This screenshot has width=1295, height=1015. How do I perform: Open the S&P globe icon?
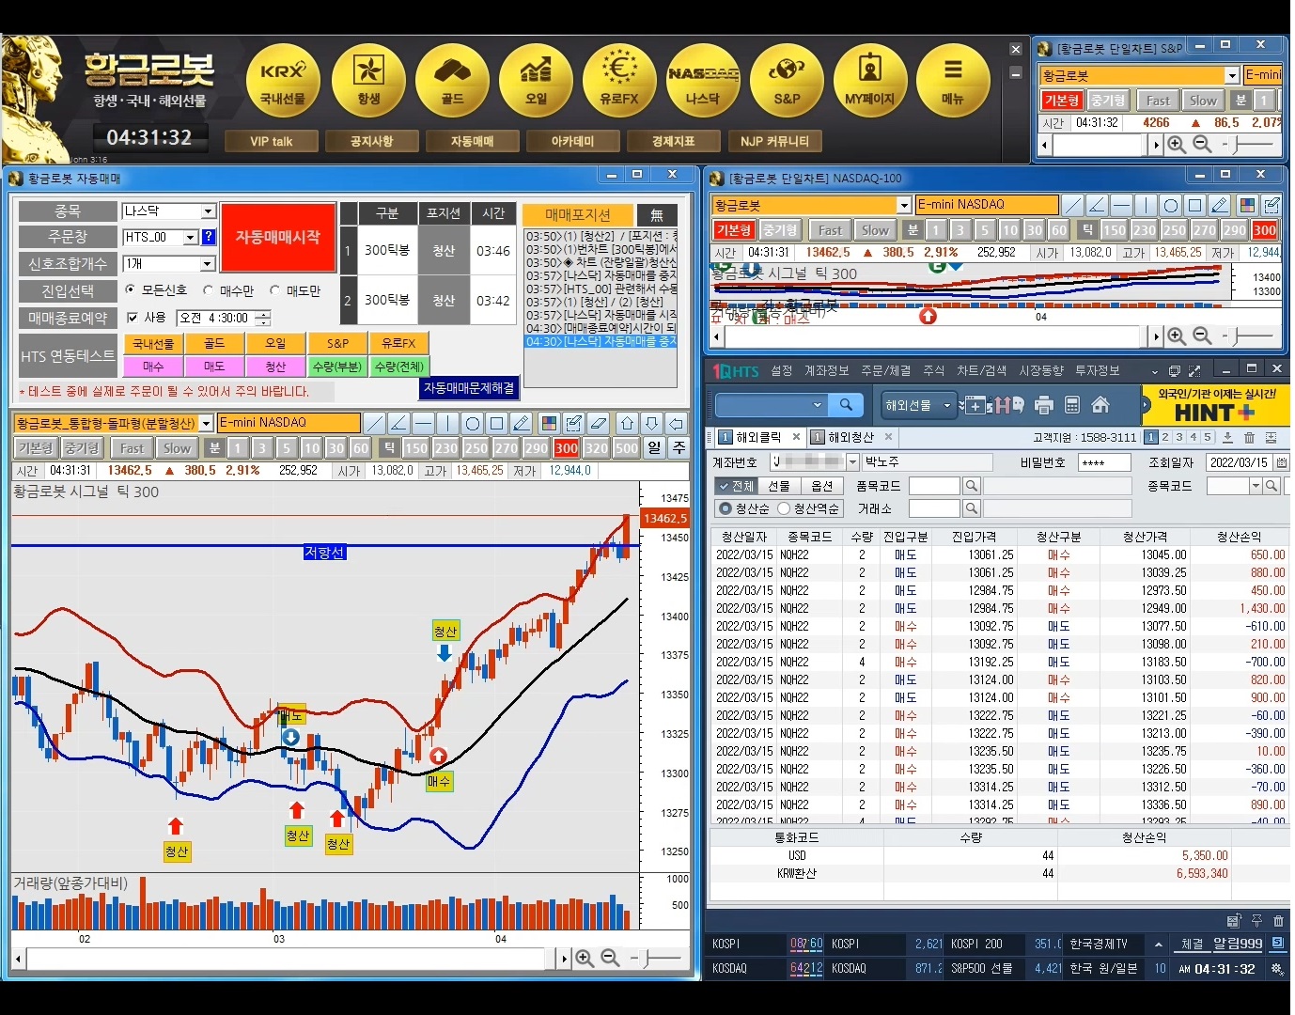(x=787, y=81)
